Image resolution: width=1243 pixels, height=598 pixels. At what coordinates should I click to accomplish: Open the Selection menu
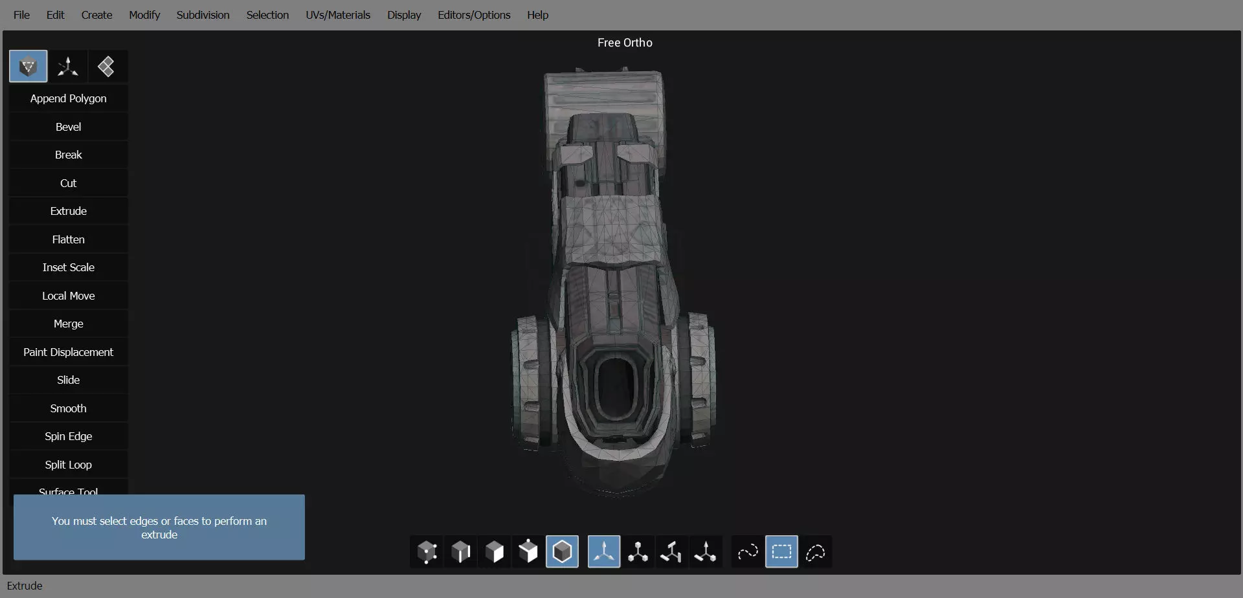(267, 15)
